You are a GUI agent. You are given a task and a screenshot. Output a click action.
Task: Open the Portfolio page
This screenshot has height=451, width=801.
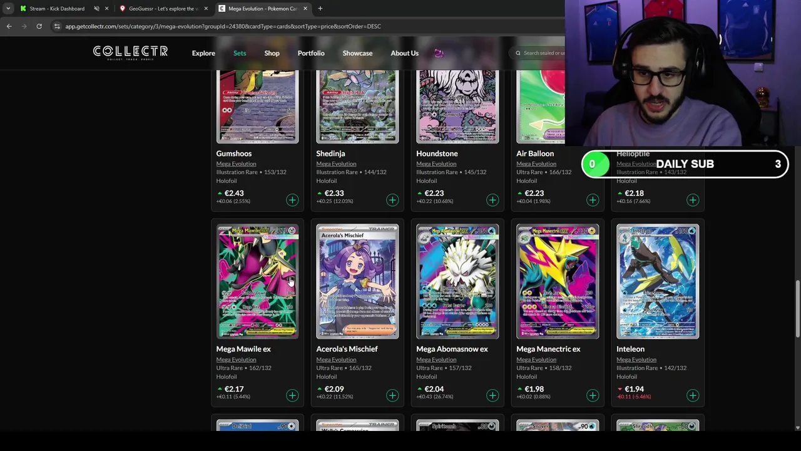point(311,53)
